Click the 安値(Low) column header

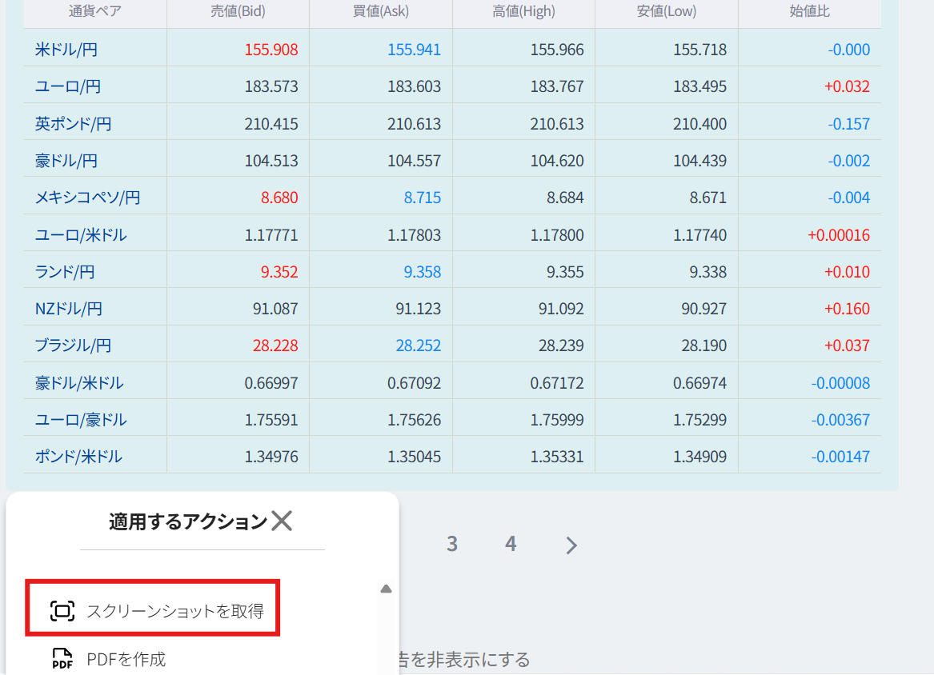(667, 11)
